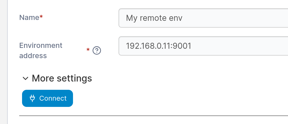Image resolution: width=288 pixels, height=124 pixels.
Task: Click the Name field label
Action: pos(29,17)
